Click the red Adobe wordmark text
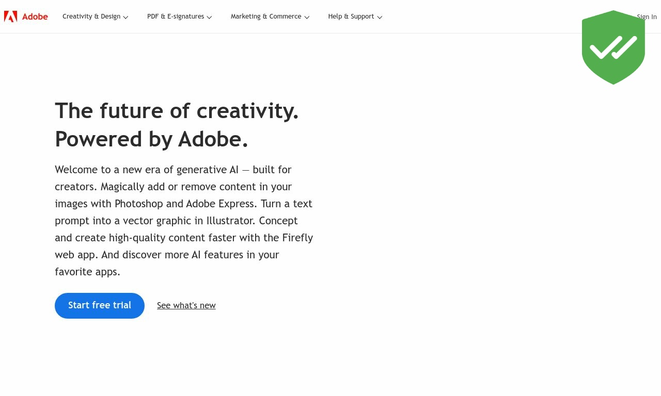The height and width of the screenshot is (396, 661). pos(35,16)
